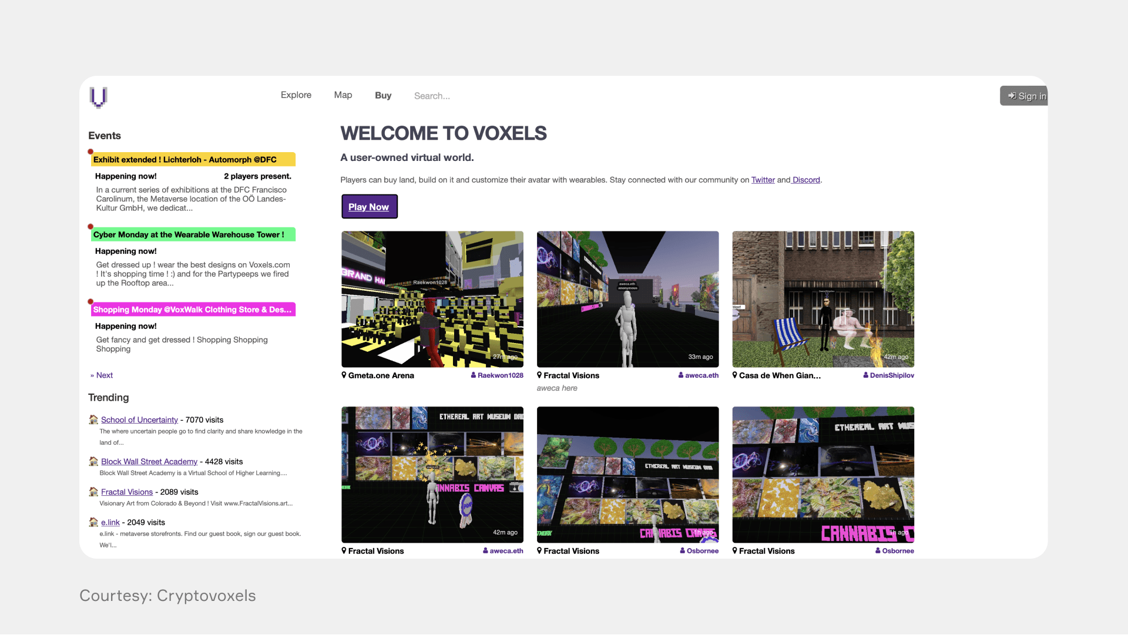Click the Events section heading
This screenshot has height=635, width=1128.
(x=105, y=136)
